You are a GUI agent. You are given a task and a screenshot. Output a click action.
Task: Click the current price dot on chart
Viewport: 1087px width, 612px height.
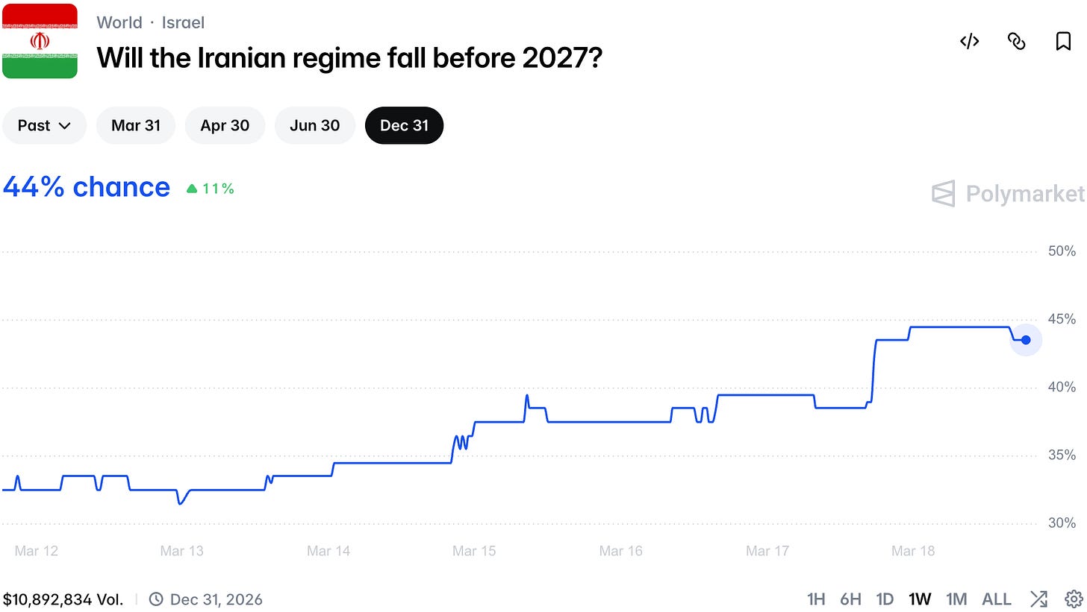point(1026,340)
